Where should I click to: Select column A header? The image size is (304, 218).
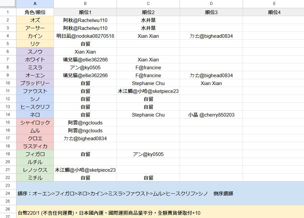pyautogui.click(x=35, y=4)
